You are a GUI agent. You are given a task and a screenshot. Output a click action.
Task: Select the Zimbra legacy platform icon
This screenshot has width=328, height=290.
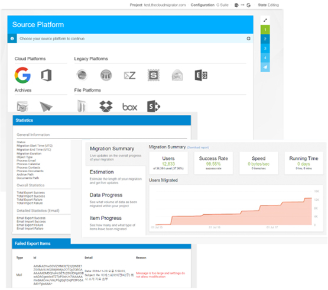click(x=129, y=75)
